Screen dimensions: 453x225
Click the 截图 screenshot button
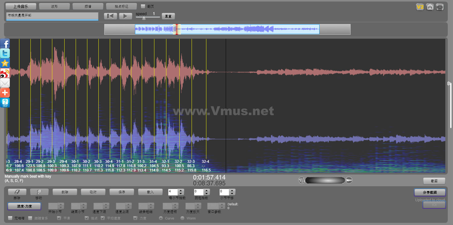(x=434, y=181)
